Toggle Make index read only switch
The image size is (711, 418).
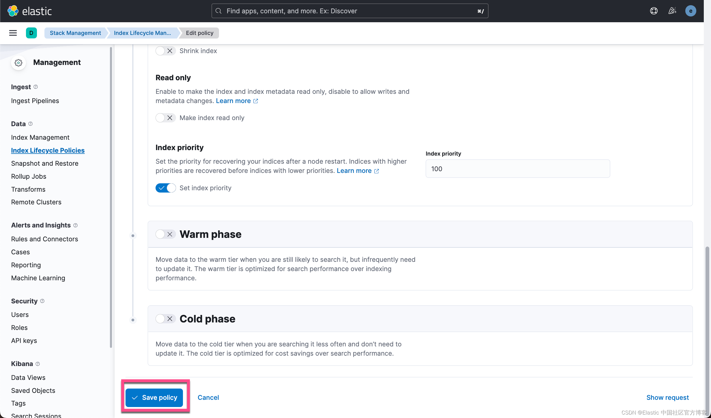click(165, 118)
